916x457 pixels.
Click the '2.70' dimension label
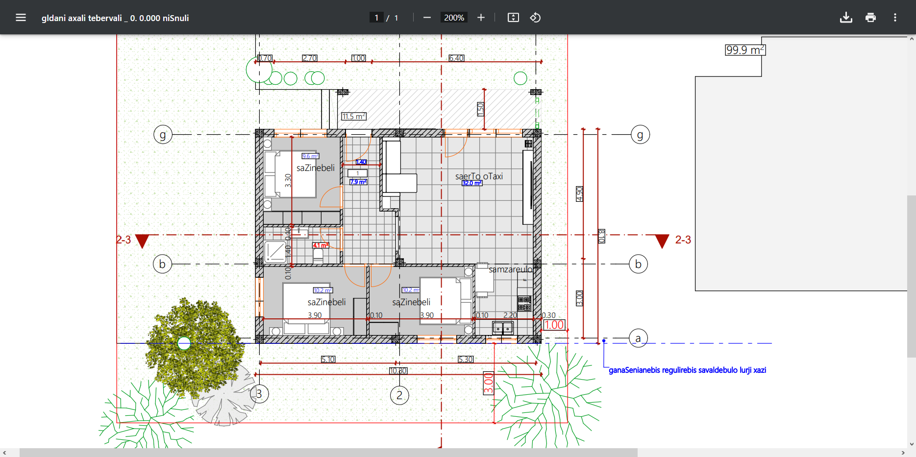click(x=310, y=58)
